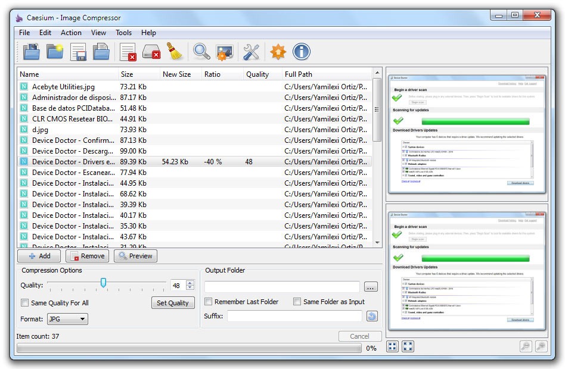Sort the list by the Ratio column header
The width and height of the screenshot is (565, 369).
[x=222, y=74]
